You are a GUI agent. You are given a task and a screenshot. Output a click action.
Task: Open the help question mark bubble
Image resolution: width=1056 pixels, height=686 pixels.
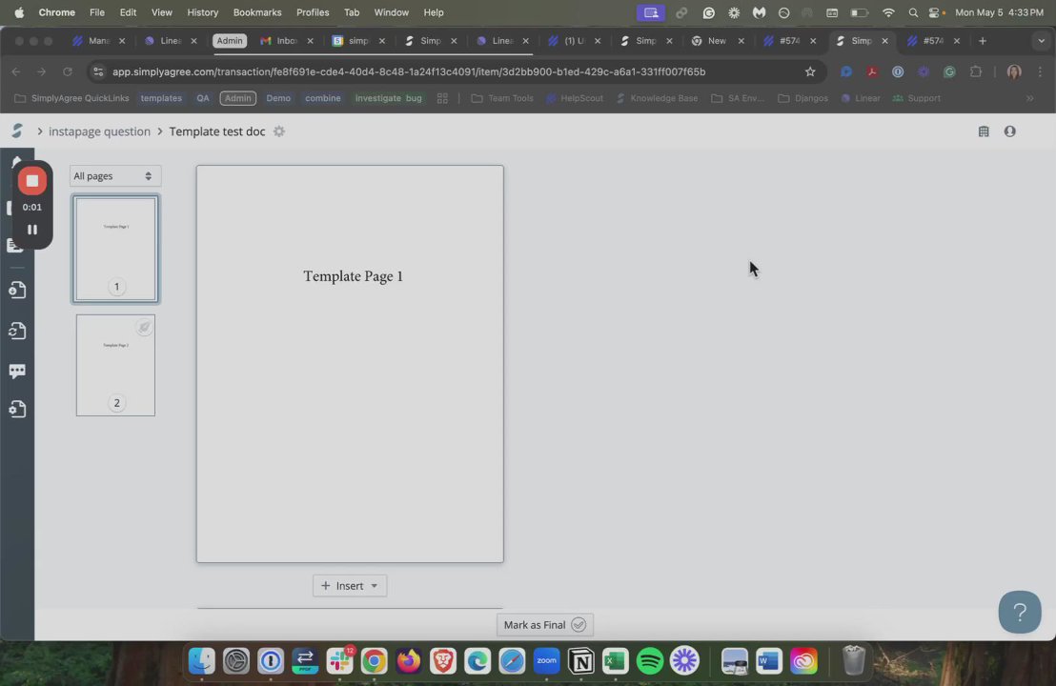[x=1020, y=612]
